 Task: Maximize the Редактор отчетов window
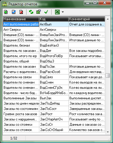[x=95, y=3]
